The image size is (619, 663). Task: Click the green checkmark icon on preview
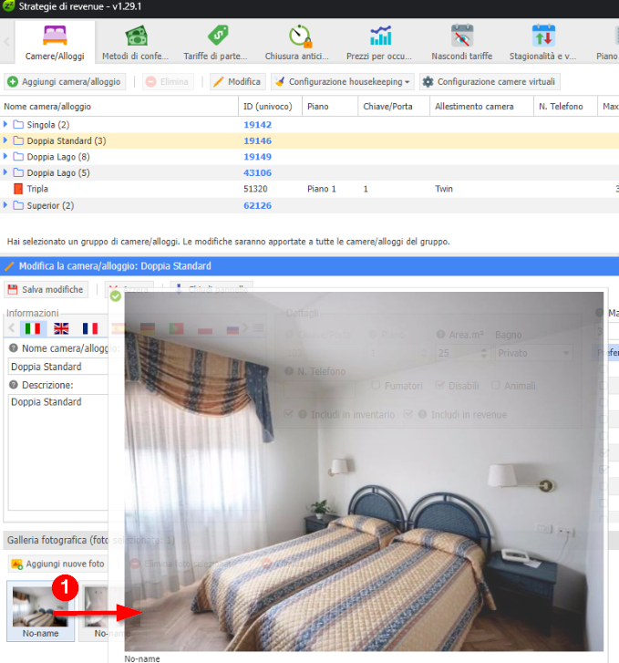116,296
